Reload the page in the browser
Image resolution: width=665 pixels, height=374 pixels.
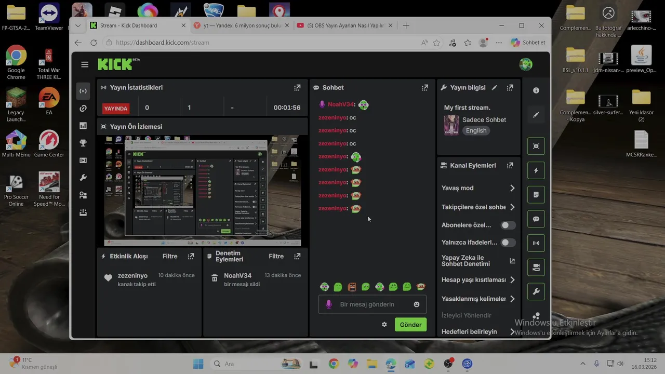[x=94, y=43]
